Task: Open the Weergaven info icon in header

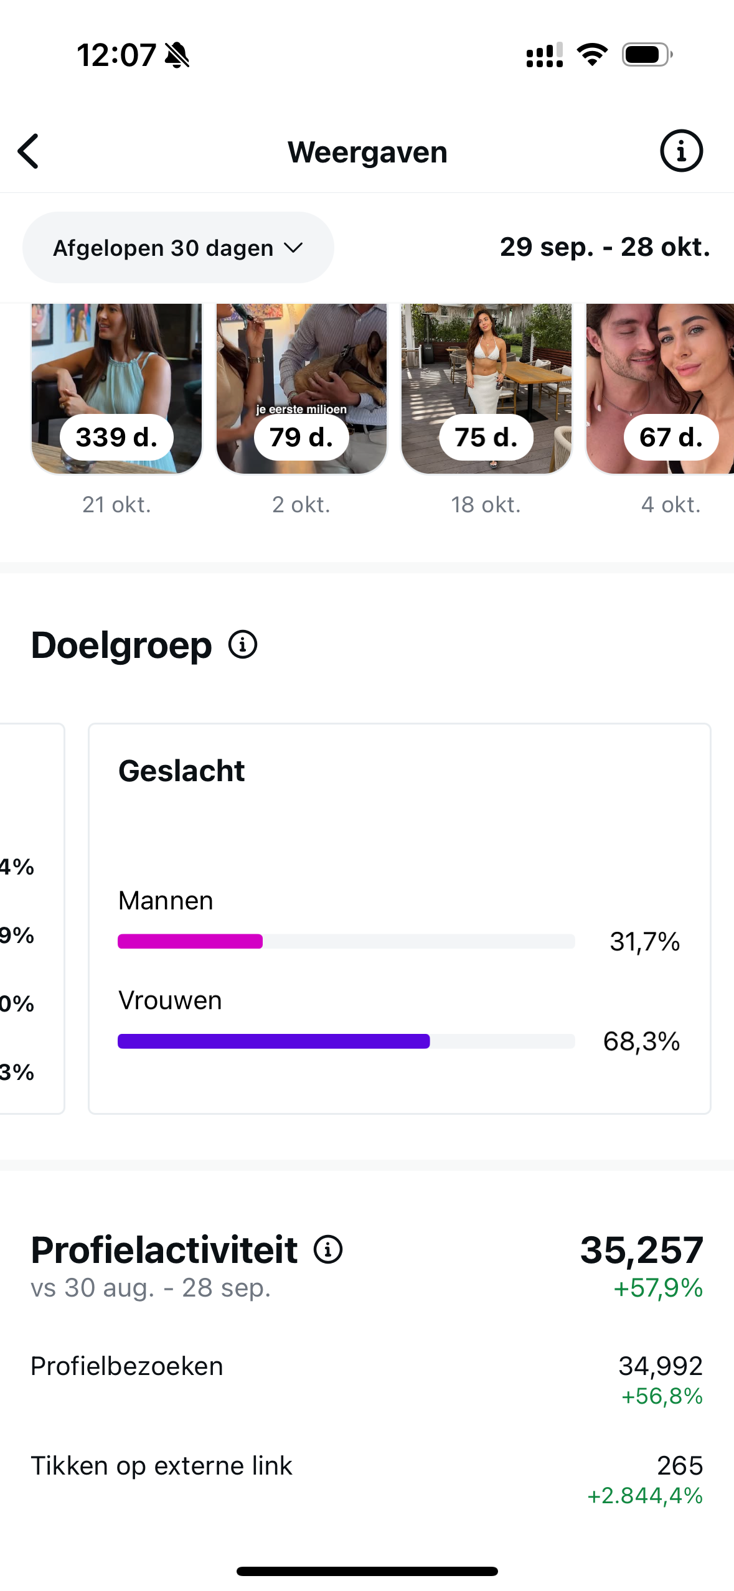Action: point(681,151)
